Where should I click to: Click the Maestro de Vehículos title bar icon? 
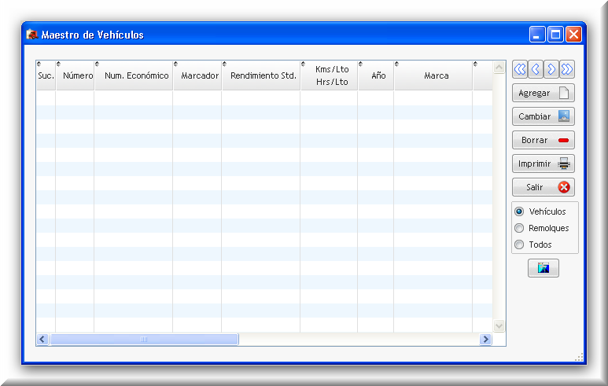click(31, 35)
